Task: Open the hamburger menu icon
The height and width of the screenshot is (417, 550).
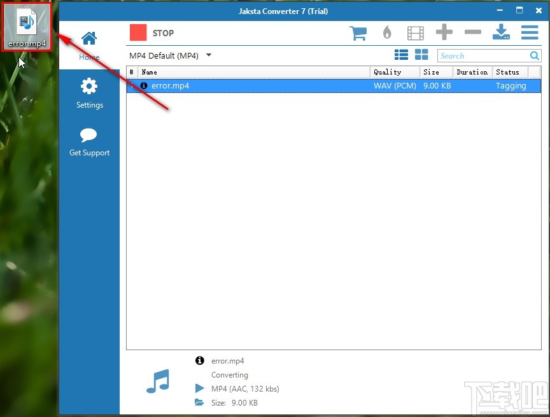Action: click(530, 32)
